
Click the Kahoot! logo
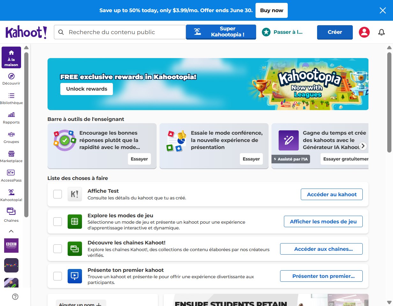click(26, 32)
